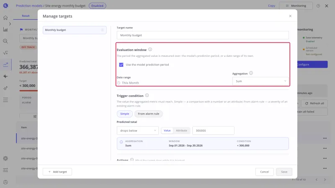335x188 pixels.
Task: Open the drops below condition dropdown
Action: pyautogui.click(x=138, y=130)
